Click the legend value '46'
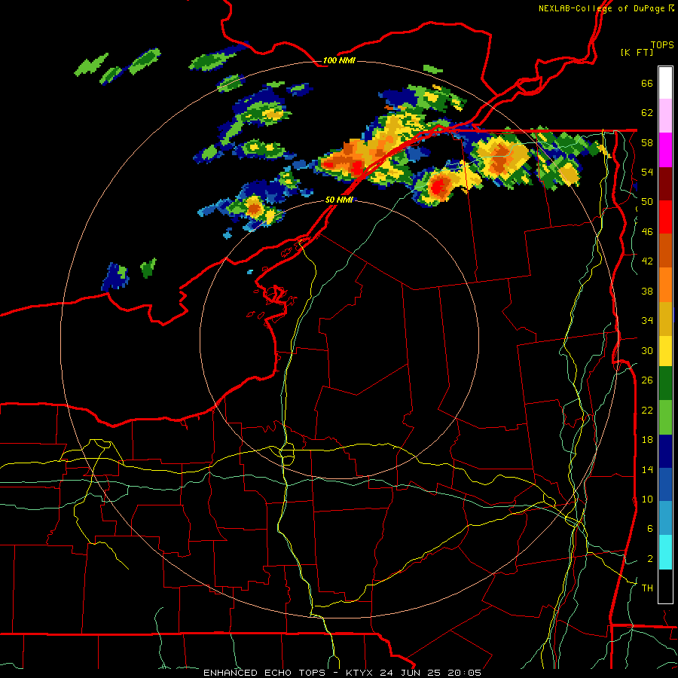 647,232
